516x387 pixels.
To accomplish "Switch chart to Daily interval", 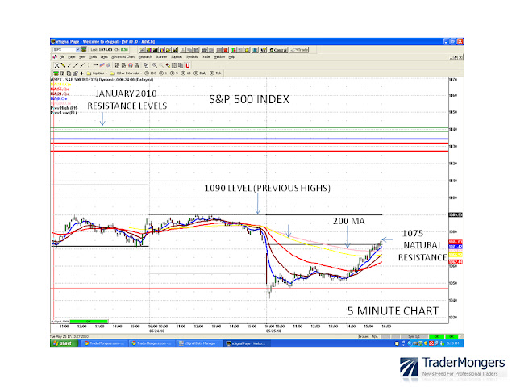I will [x=201, y=73].
